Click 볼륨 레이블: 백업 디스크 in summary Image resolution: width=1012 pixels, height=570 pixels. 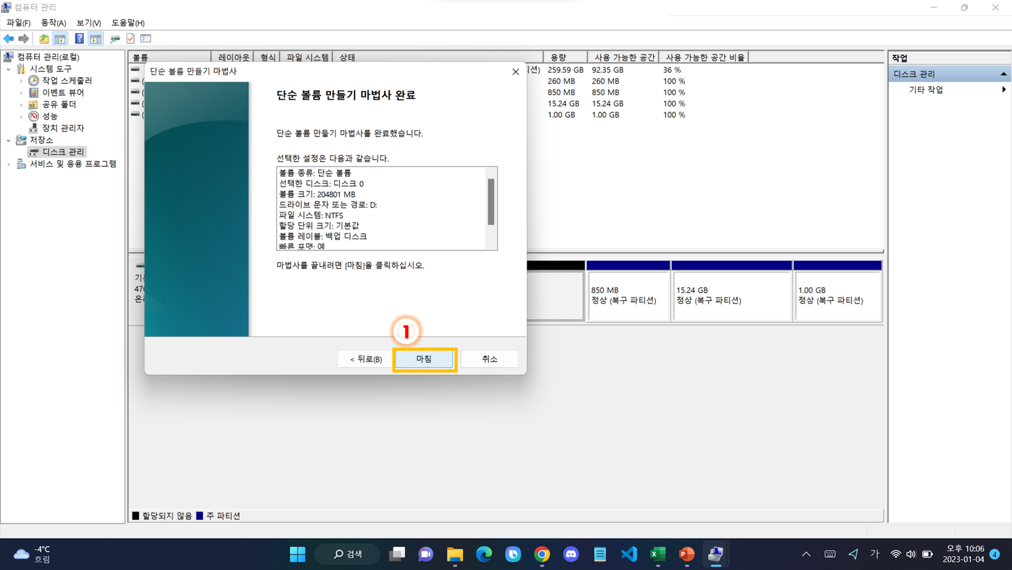tap(323, 236)
